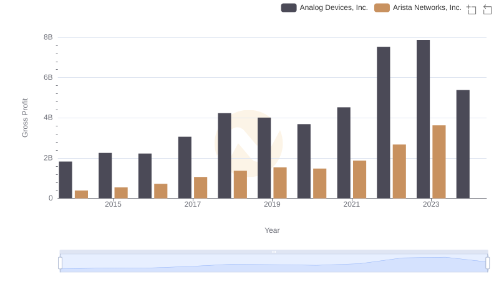The height and width of the screenshot is (287, 499).
Task: Click Analog Devices bar for 2021
Action: coord(344,153)
